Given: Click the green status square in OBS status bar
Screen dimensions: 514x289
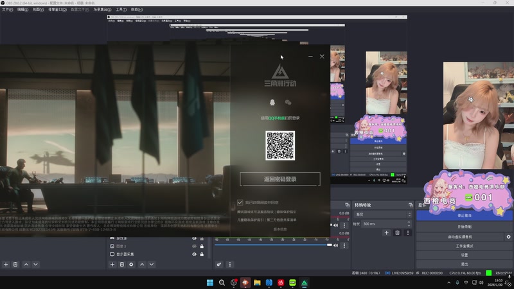Looking at the screenshot, I should click(x=489, y=273).
